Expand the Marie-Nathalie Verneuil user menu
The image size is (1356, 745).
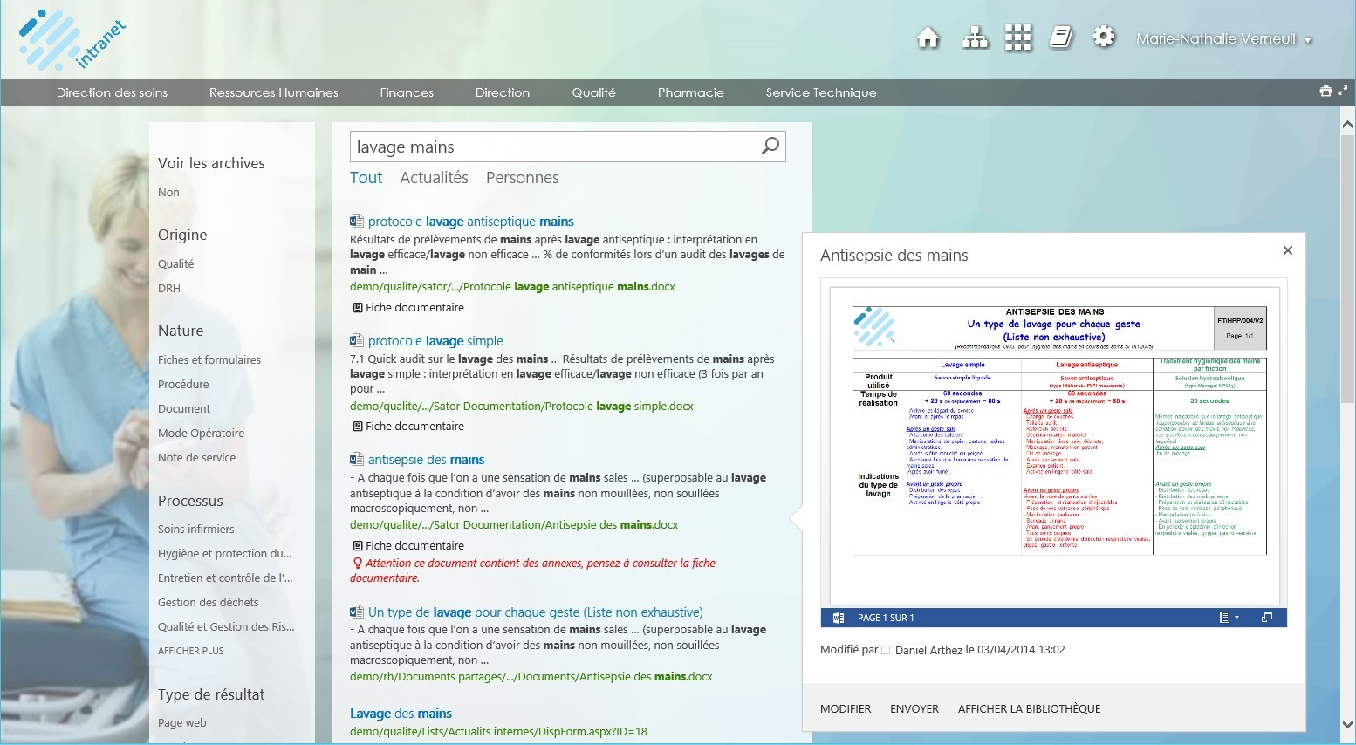(x=1223, y=39)
